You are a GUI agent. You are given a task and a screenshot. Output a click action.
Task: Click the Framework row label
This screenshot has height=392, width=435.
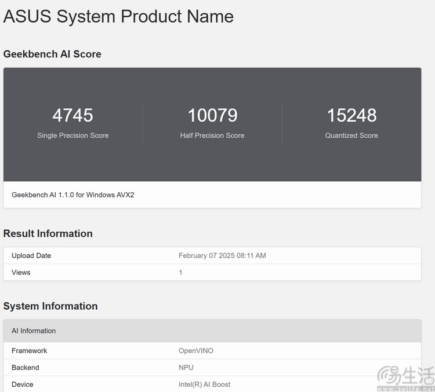30,351
